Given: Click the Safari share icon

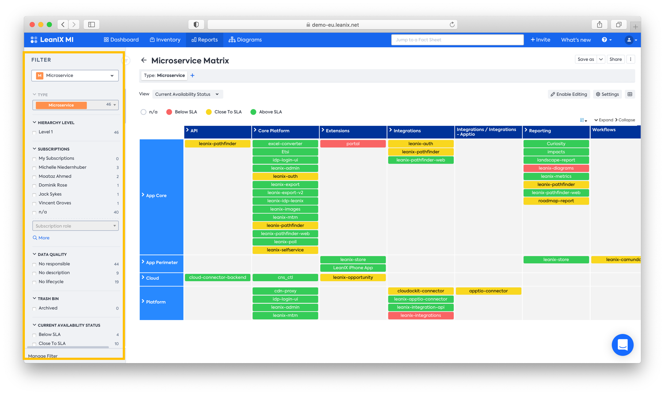Looking at the screenshot, I should [600, 25].
